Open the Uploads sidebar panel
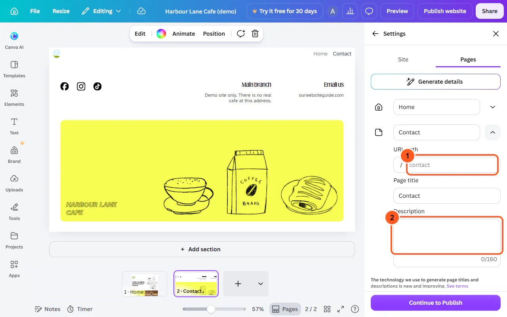The width and height of the screenshot is (507, 317). pyautogui.click(x=14, y=183)
